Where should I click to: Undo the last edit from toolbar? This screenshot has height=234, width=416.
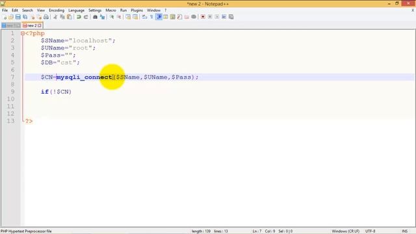(x=79, y=17)
